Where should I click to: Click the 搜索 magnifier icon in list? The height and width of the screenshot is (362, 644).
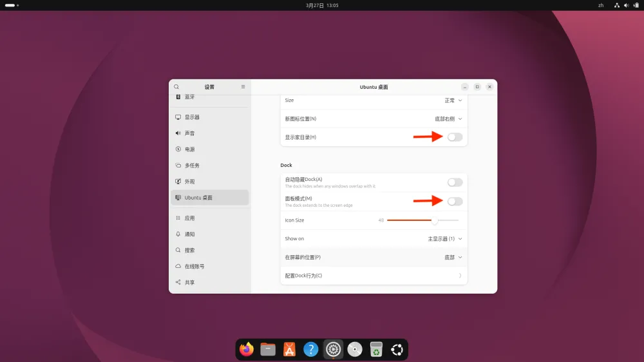178,250
